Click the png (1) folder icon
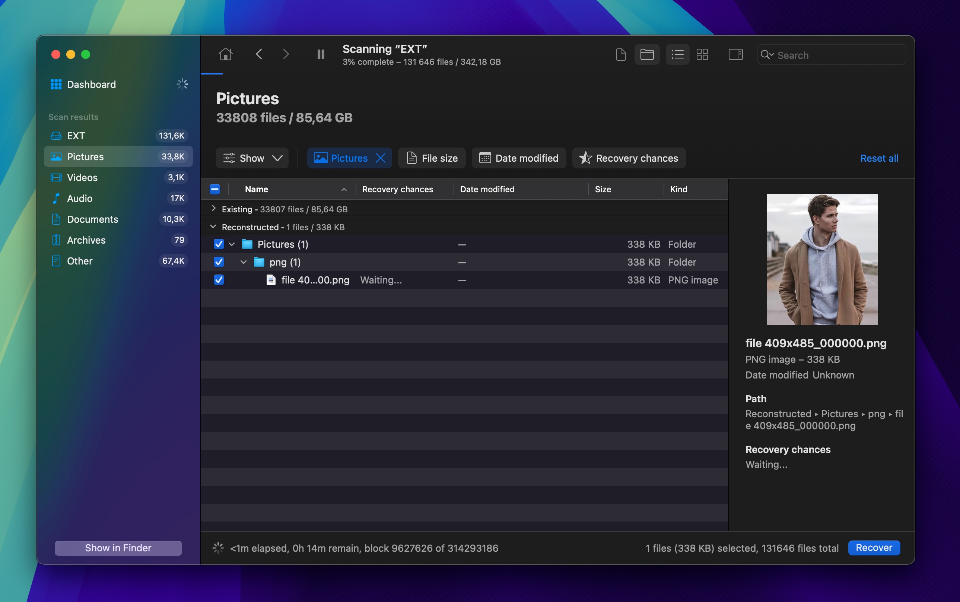960x602 pixels. [x=259, y=262]
